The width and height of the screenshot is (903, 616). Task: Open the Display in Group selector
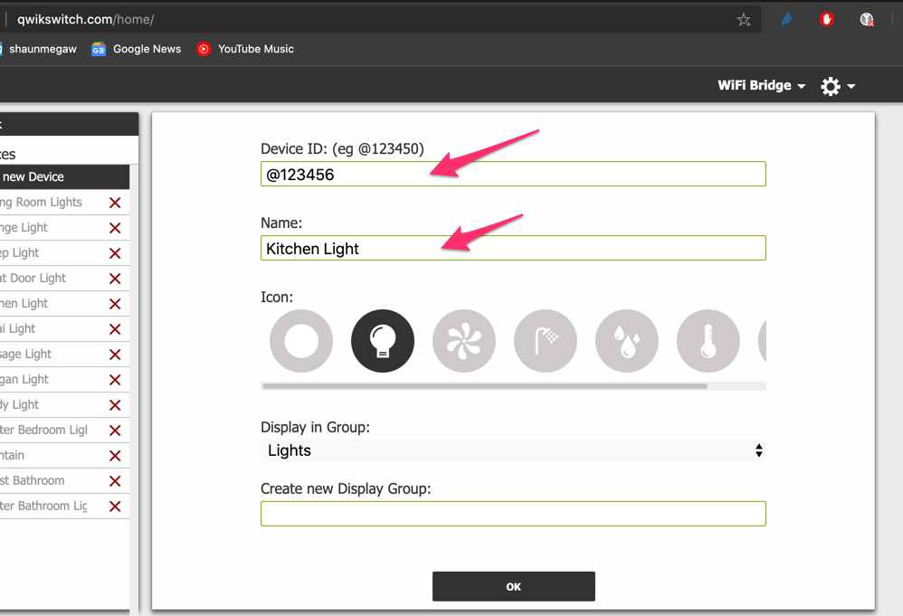point(513,450)
